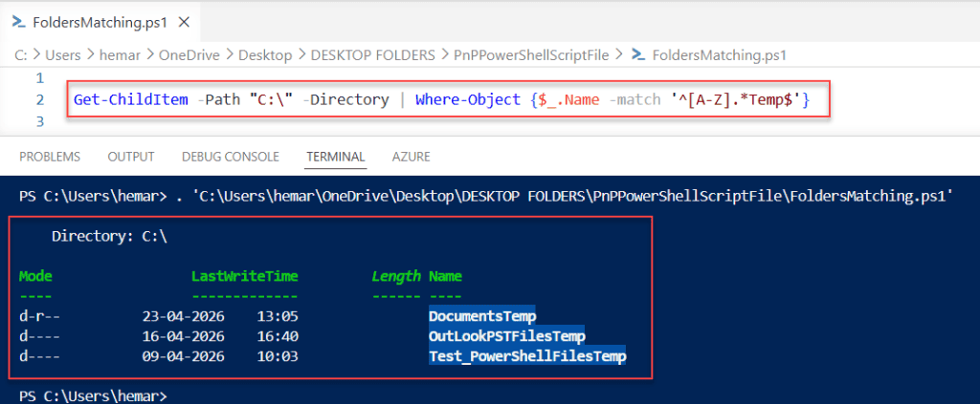This screenshot has width=980, height=404.
Task: Click the PowerShell file icon in tab
Action: (21, 23)
